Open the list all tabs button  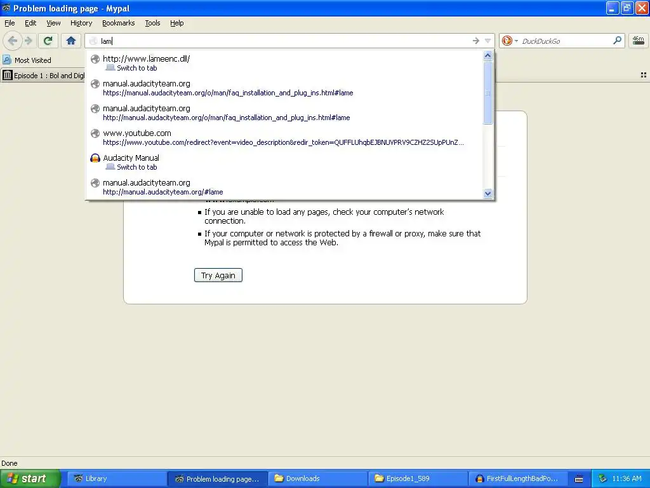point(644,75)
